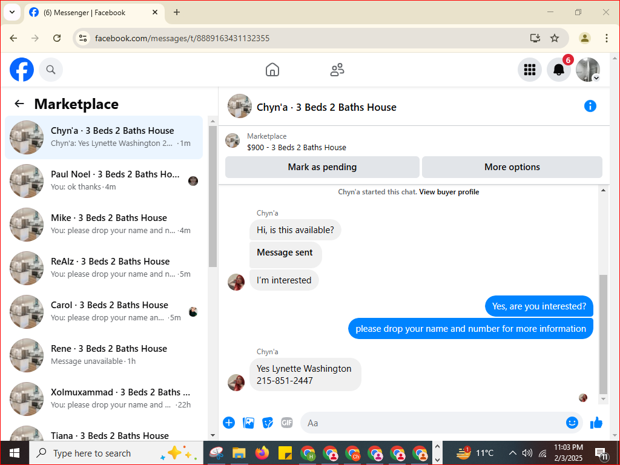Viewport: 620px width, 465px height.
Task: Open tab search dropdown arrow
Action: click(x=12, y=12)
